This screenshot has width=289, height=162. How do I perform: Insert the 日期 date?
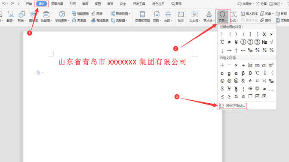(281, 14)
